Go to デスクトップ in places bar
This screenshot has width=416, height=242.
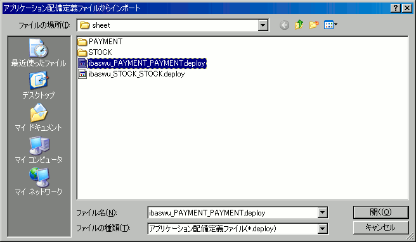click(x=39, y=85)
